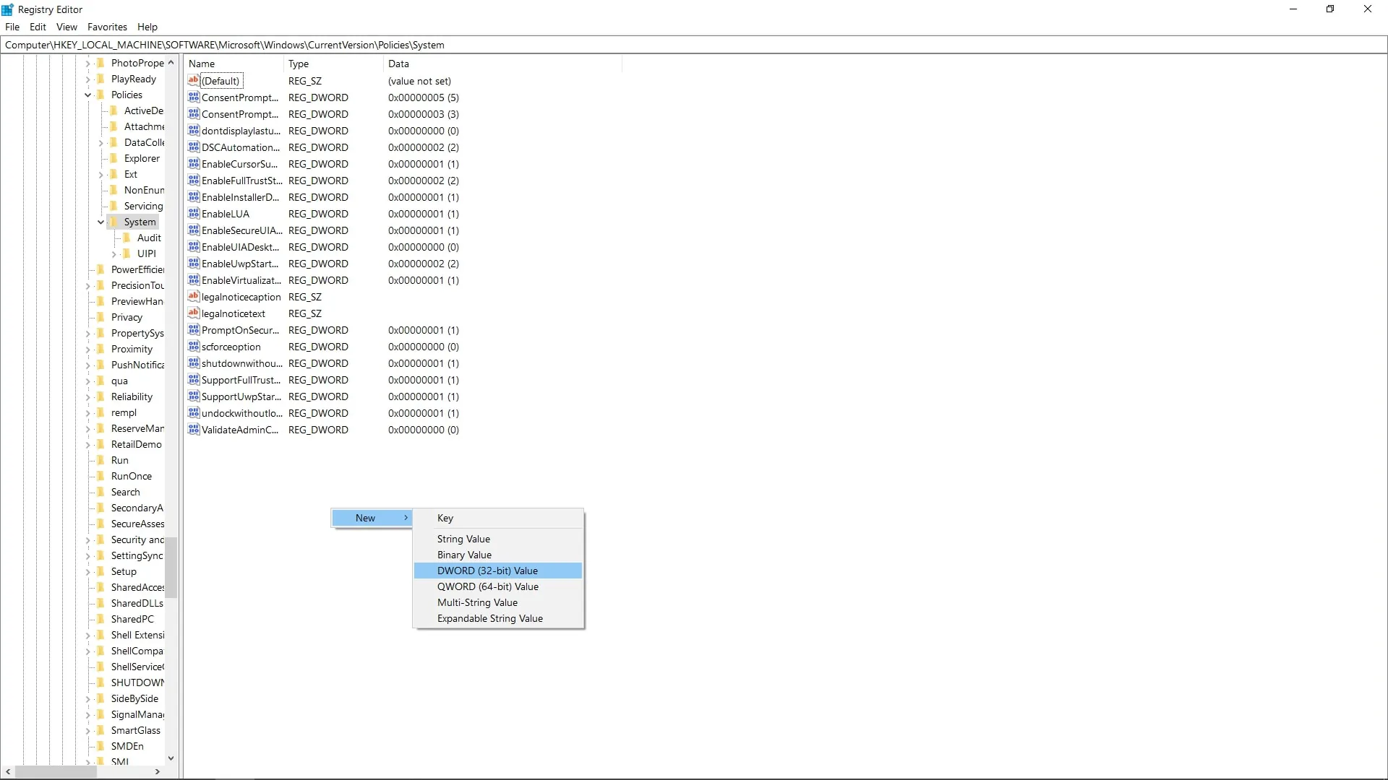Select the RunOnce key in tree
The image size is (1388, 780).
point(132,476)
